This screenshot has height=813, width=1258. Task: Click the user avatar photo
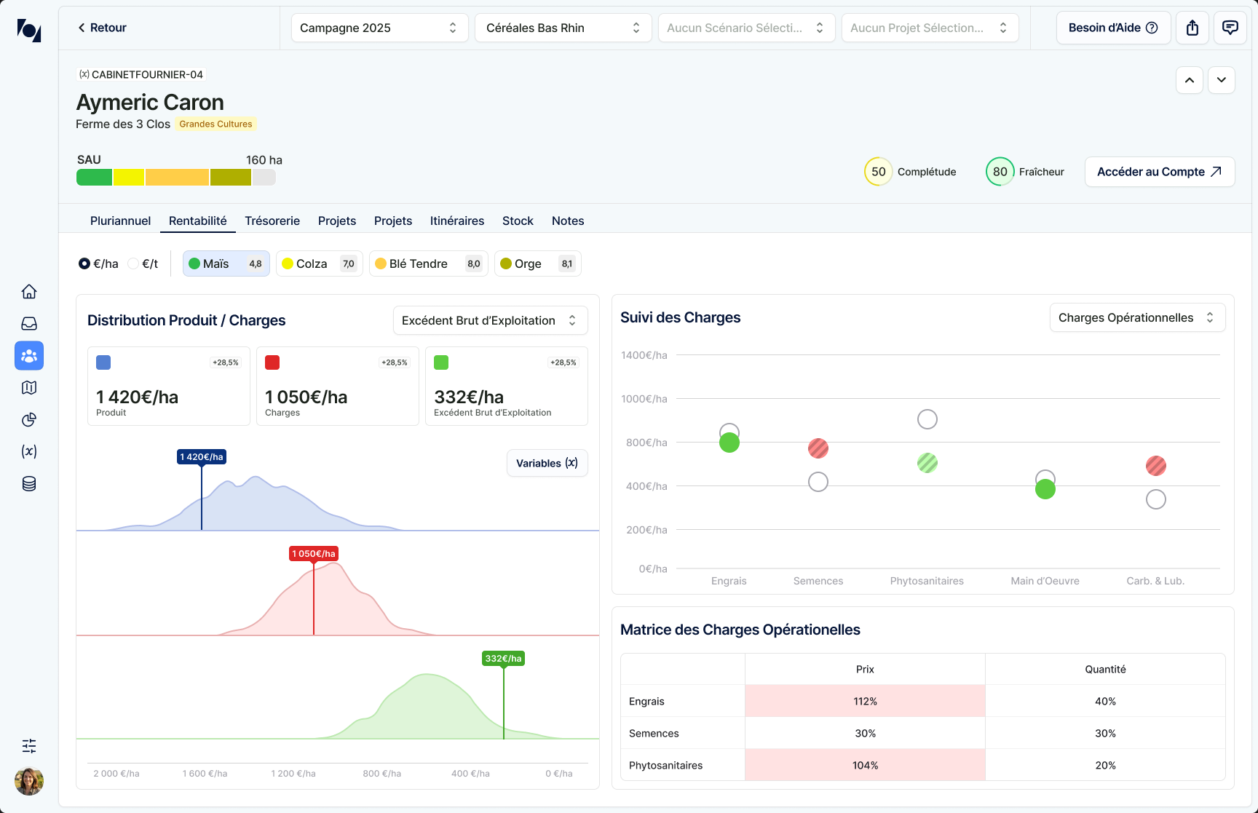pyautogui.click(x=29, y=782)
